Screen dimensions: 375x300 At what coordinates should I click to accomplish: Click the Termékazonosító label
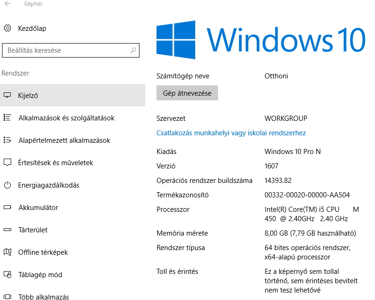click(182, 195)
